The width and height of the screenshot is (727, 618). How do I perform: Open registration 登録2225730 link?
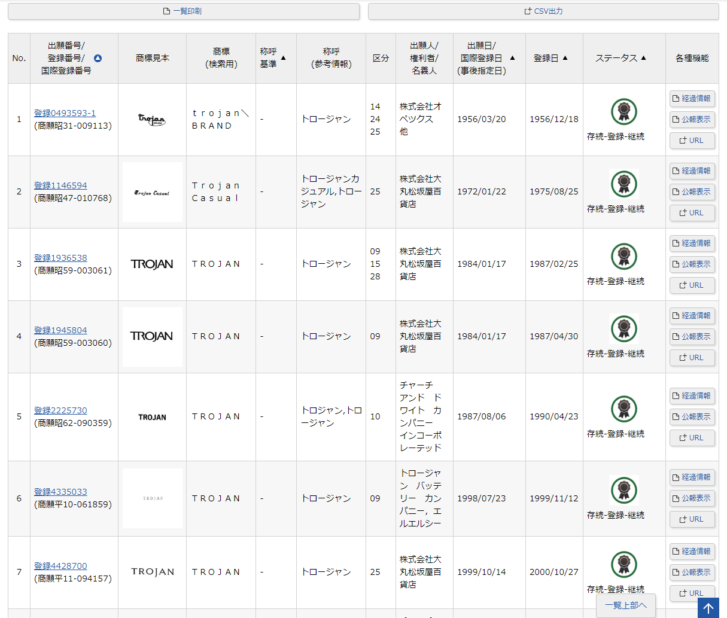point(60,410)
